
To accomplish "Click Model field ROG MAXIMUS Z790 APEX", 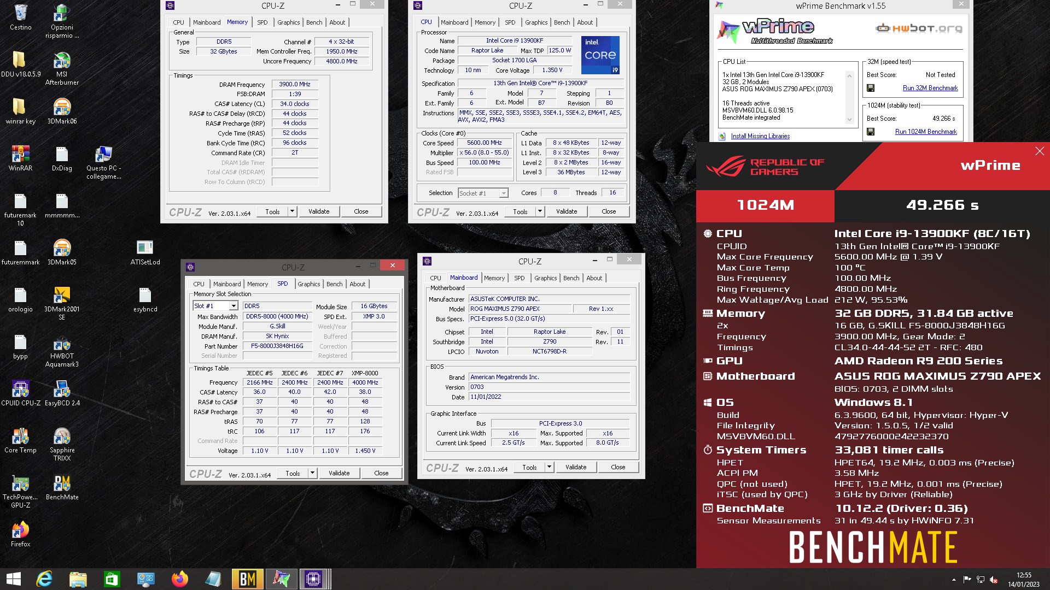I will (x=520, y=309).
